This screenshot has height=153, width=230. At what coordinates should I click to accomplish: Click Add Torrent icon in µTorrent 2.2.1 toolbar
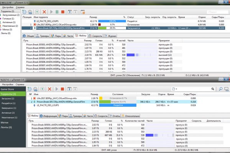24,12
